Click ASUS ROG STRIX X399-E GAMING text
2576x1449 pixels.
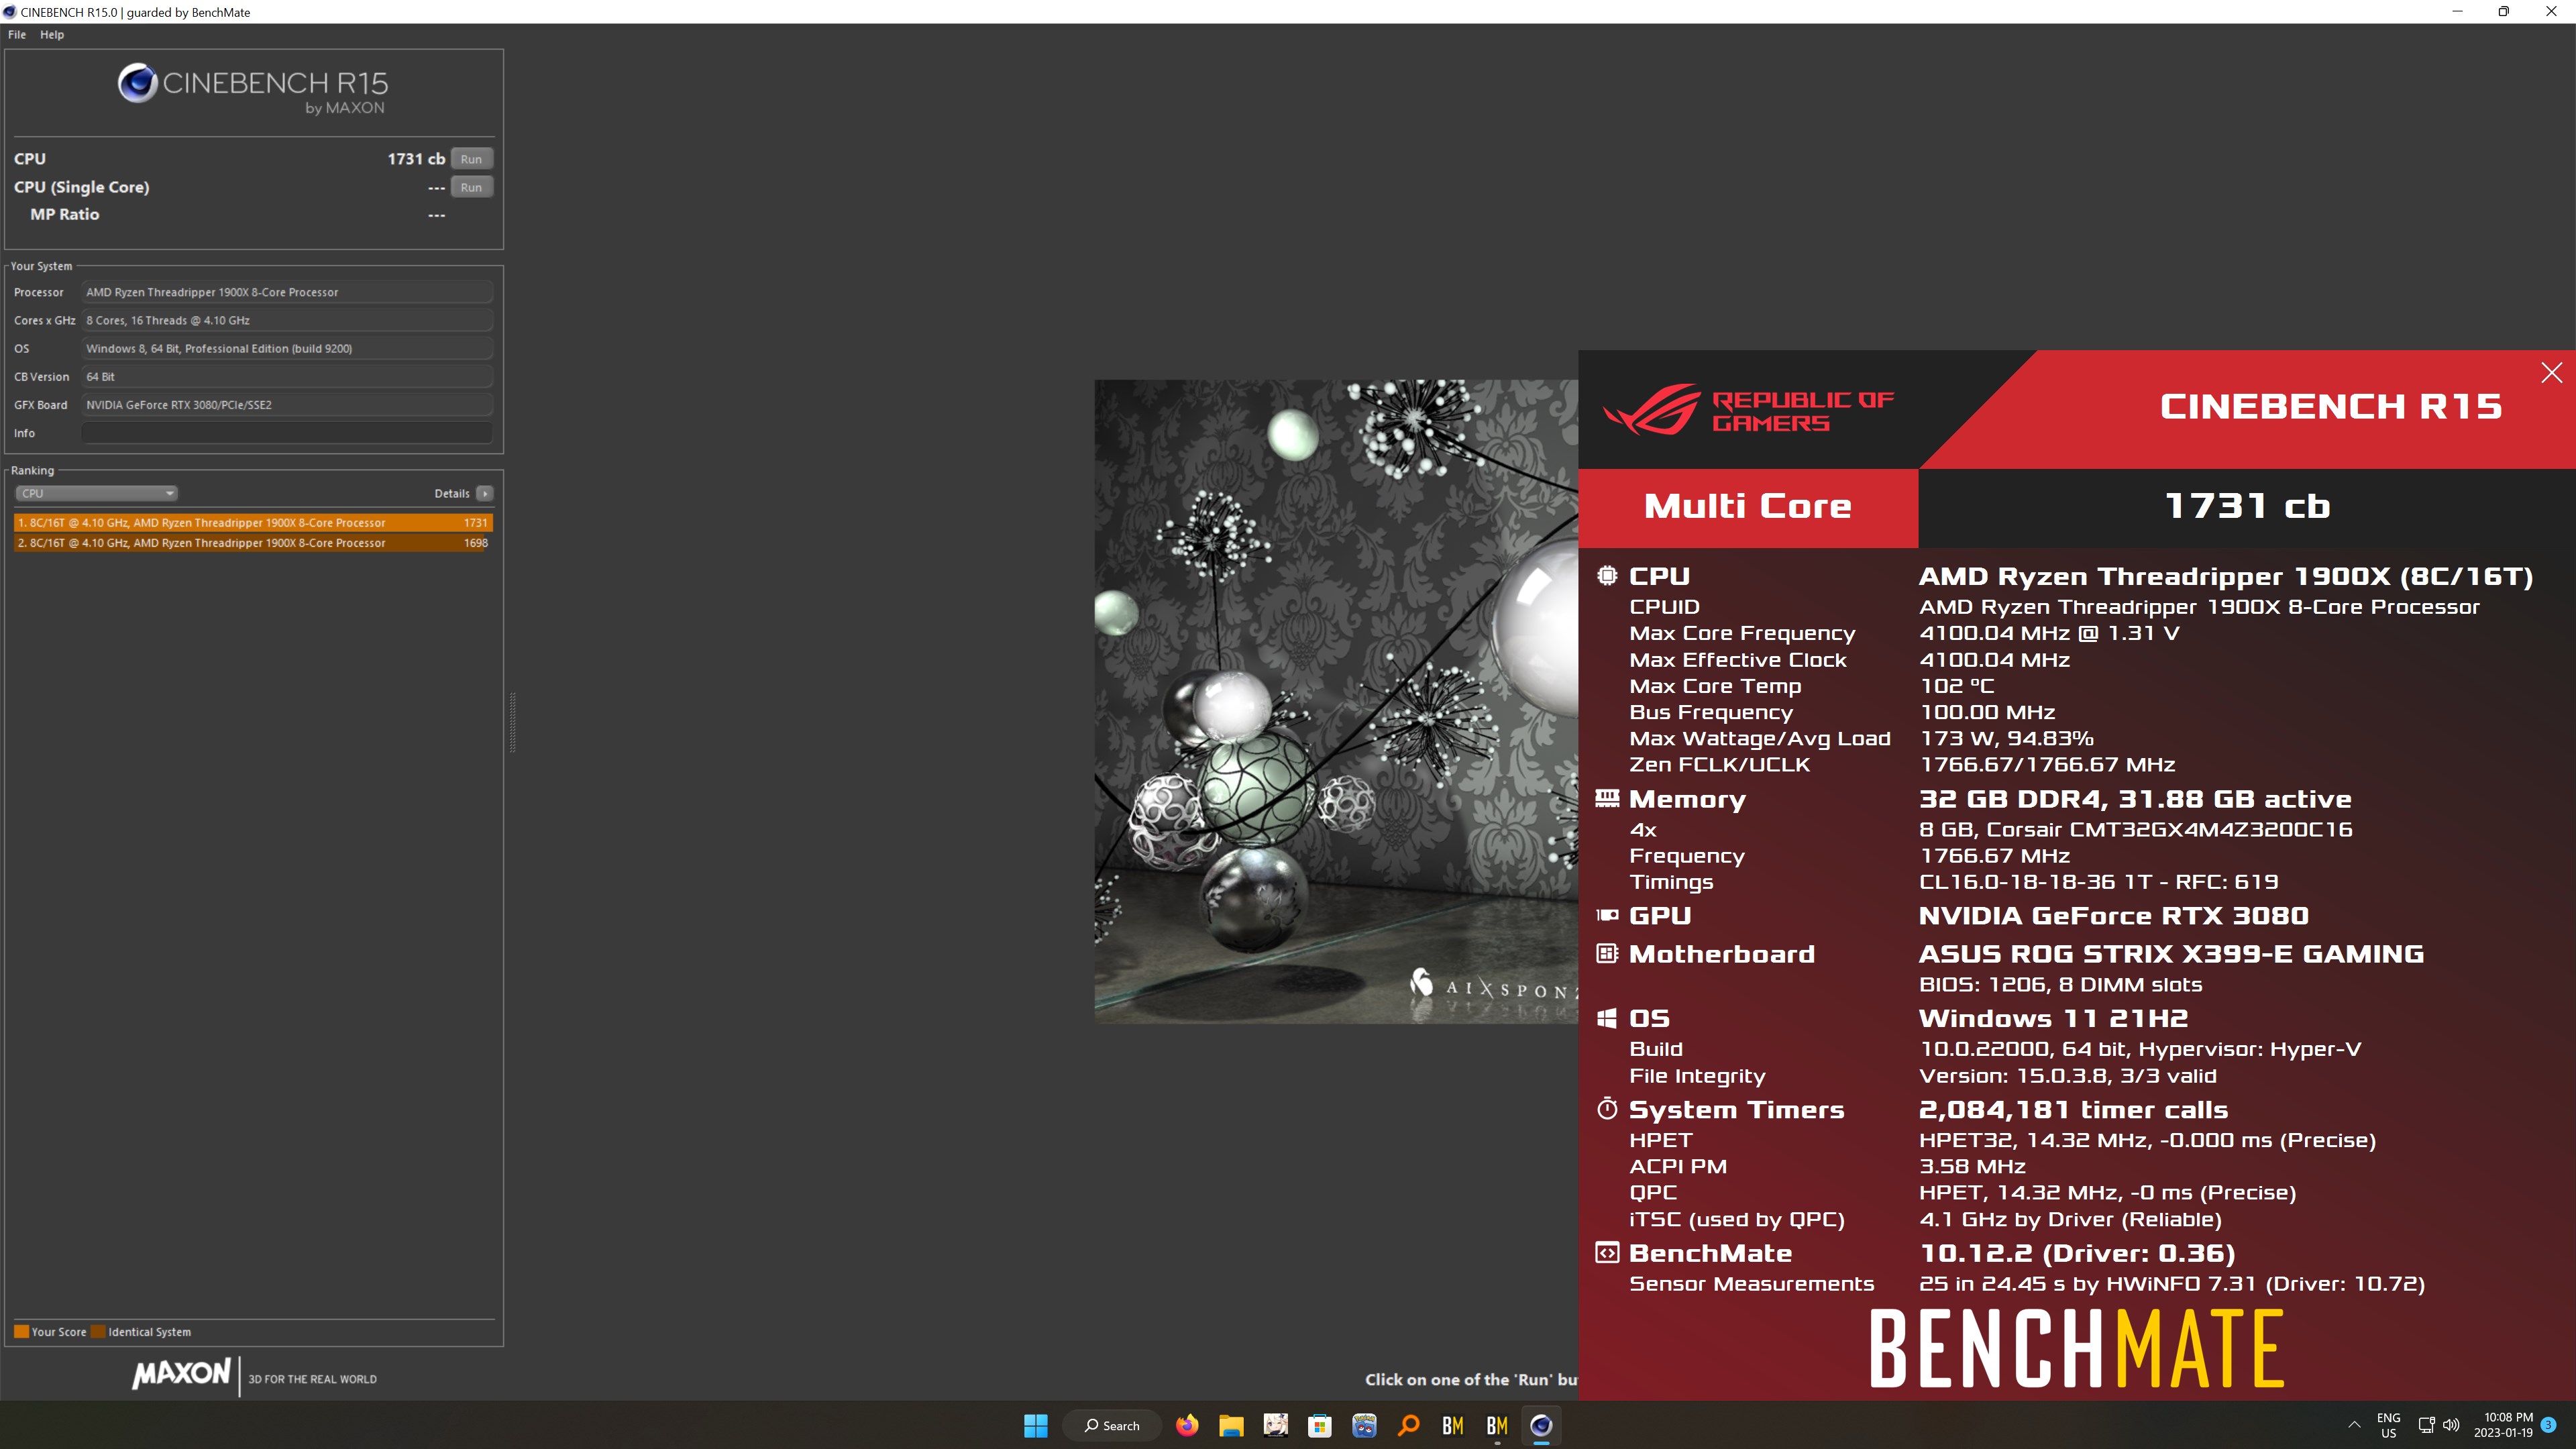[2171, 954]
